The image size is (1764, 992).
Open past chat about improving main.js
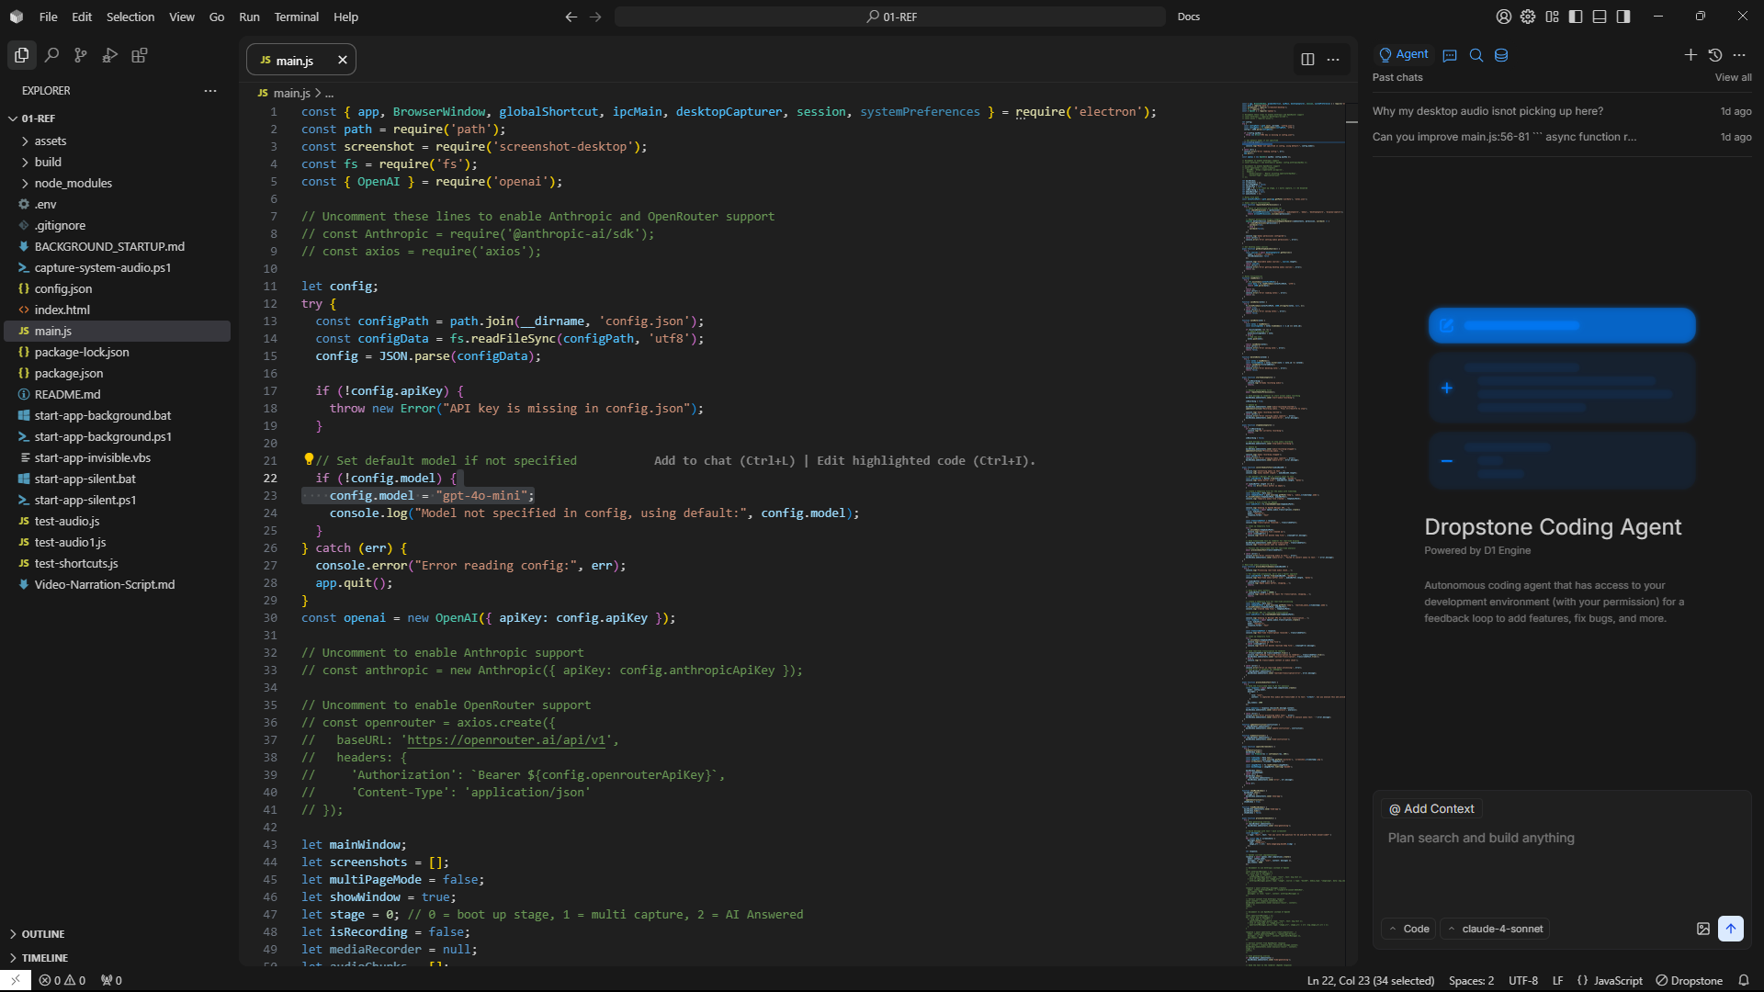click(x=1562, y=137)
